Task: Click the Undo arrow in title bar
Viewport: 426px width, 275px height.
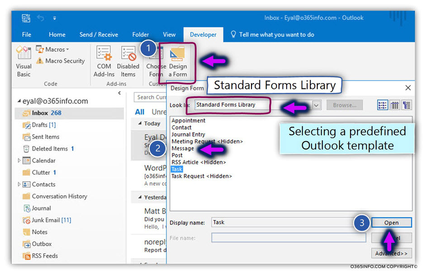Action: pyautogui.click(x=40, y=18)
